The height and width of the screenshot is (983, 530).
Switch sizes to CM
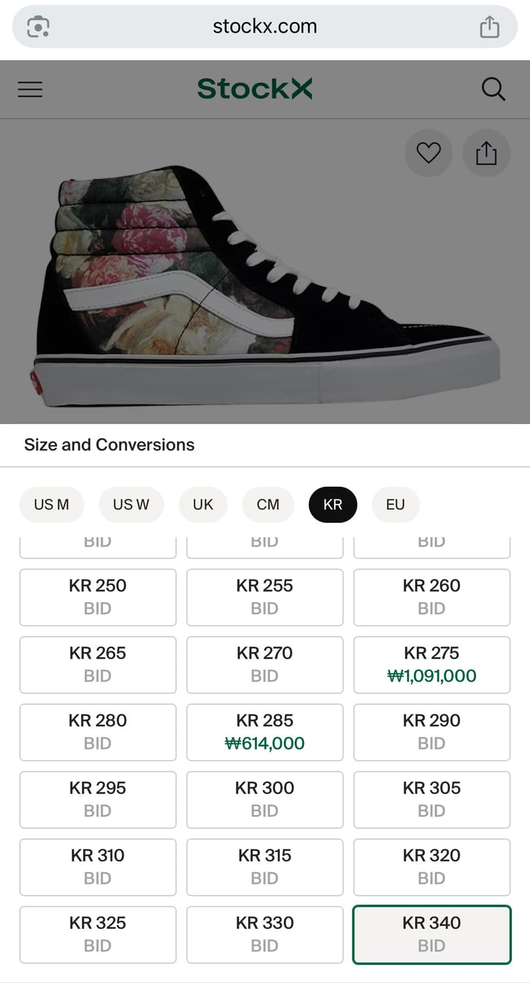(x=268, y=505)
